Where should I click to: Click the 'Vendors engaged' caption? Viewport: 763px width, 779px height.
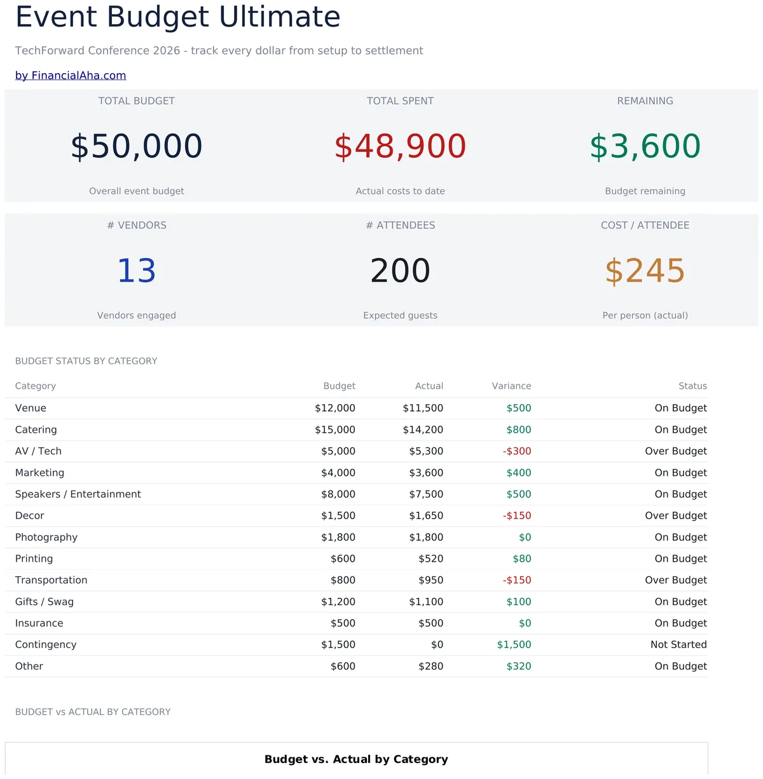137,316
